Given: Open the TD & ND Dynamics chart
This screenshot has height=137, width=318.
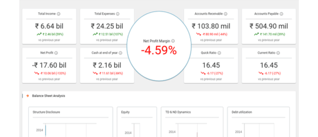Looking at the screenshot, I should click(x=192, y=122).
